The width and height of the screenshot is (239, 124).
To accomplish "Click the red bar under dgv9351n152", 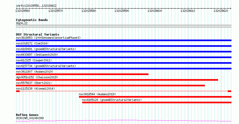I will [x=117, y=80].
